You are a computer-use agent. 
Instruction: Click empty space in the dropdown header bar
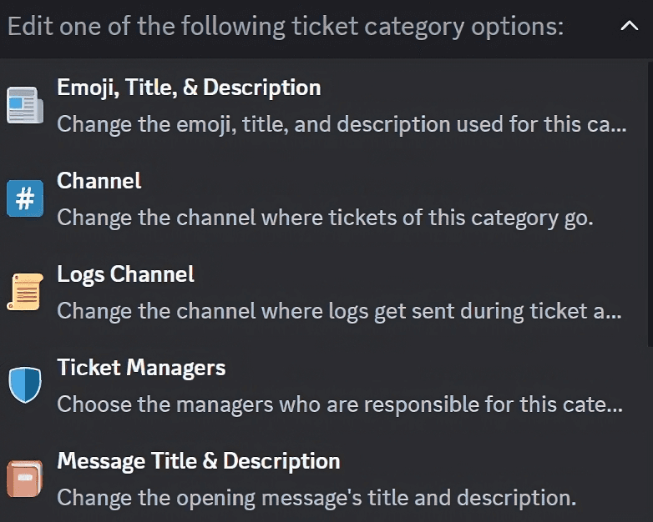tap(593, 27)
